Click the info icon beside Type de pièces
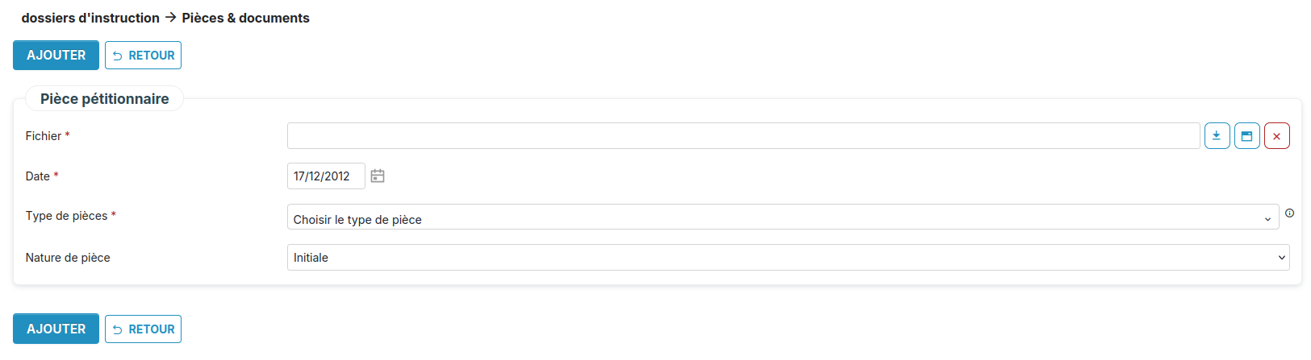Viewport: 1311px width, 360px height. point(1289,213)
